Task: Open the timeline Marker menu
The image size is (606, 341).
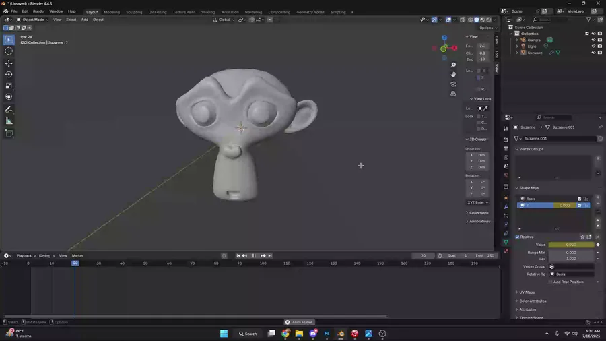Action: pyautogui.click(x=77, y=255)
